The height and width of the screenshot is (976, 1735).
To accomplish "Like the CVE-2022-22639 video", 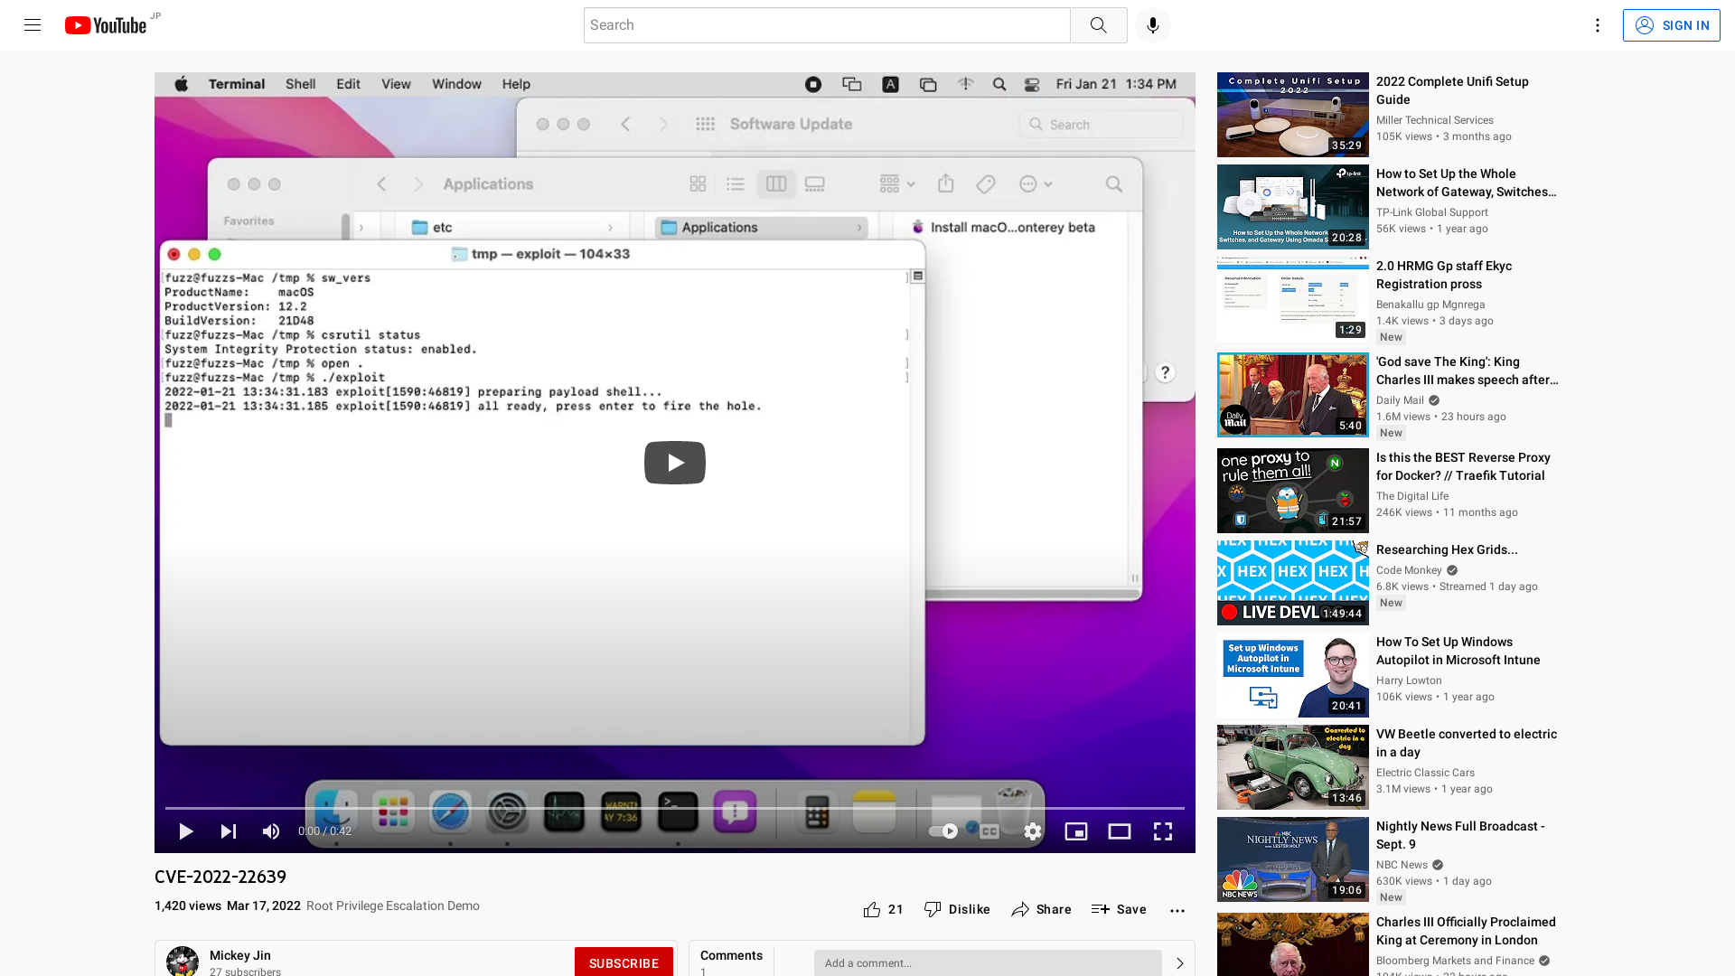I will point(883,910).
